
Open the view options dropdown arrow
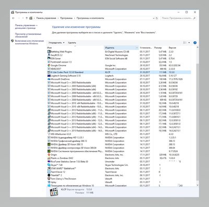tap(189, 43)
